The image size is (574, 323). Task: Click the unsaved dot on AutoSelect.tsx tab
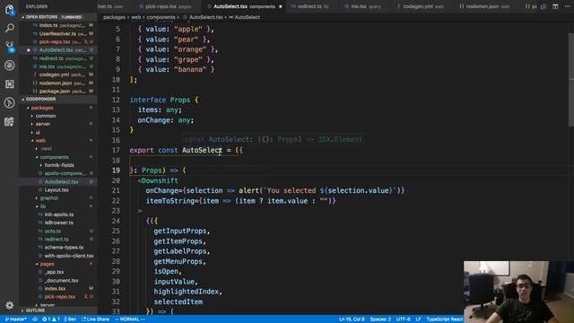point(281,6)
